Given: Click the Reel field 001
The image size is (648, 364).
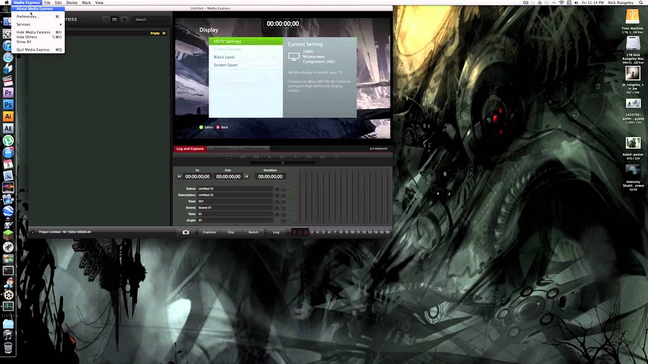Looking at the screenshot, I should pos(235,201).
